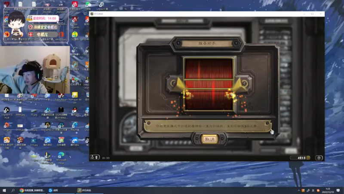Screen dimensions: 344x194
Task: Open the 44.jpg desktop file
Action: click(34, 127)
